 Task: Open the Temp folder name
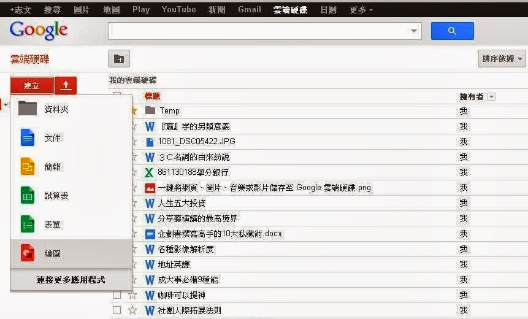[x=169, y=111]
